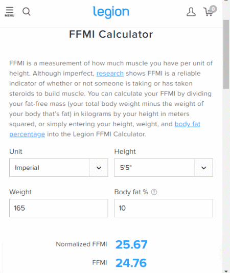Open the user account icon

[191, 12]
